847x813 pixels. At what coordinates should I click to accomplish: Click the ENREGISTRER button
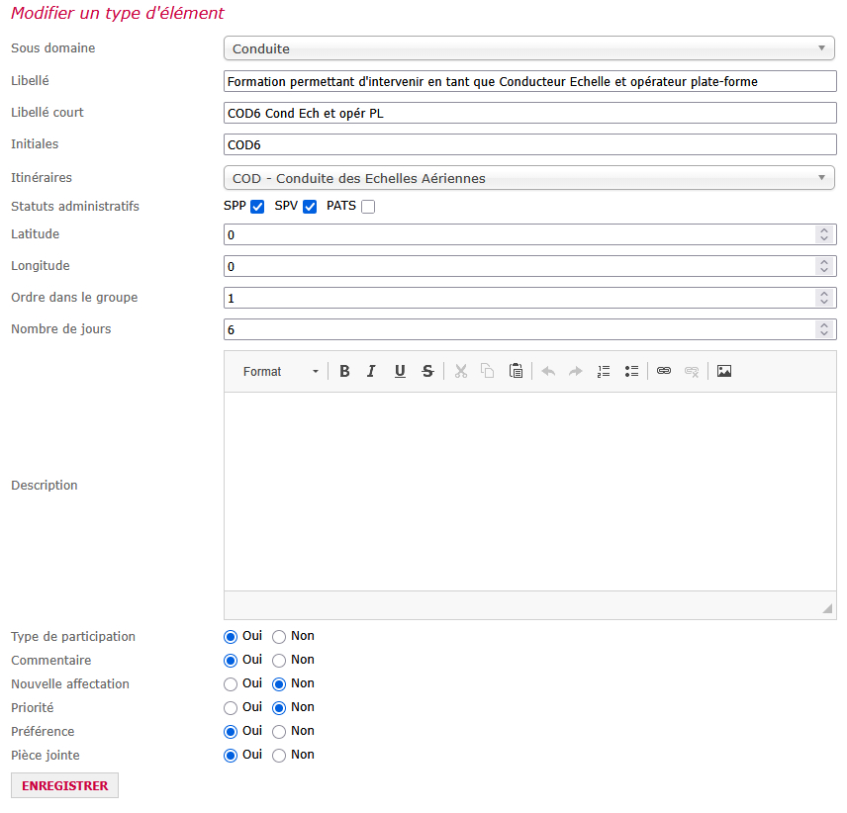coord(65,785)
